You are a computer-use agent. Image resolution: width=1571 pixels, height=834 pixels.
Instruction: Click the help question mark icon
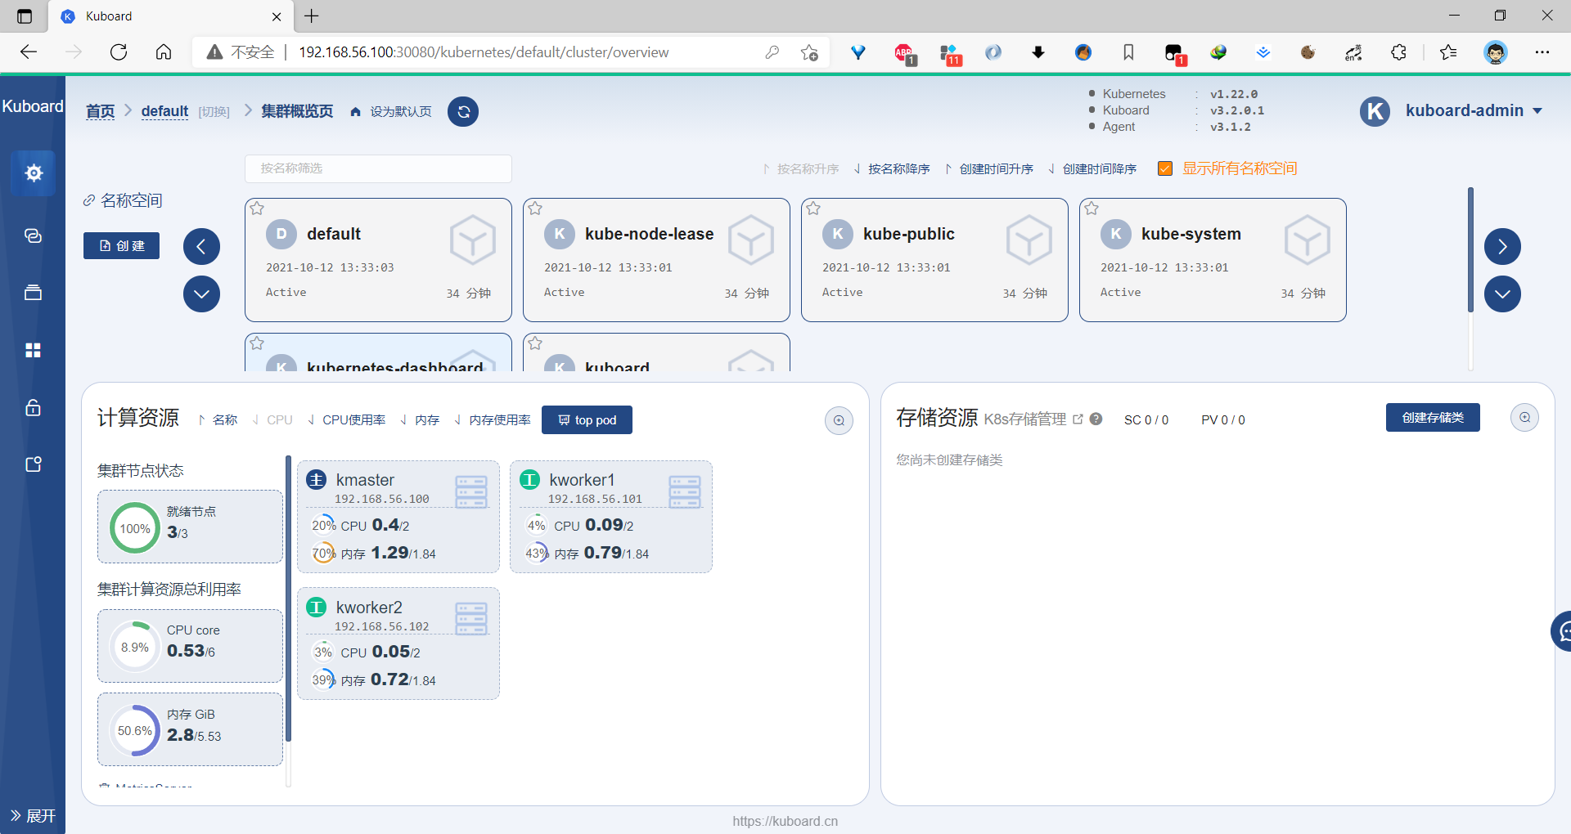pos(1096,419)
